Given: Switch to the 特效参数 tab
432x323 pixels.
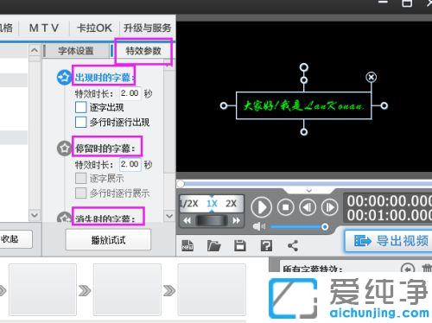Looking at the screenshot, I should tap(143, 51).
